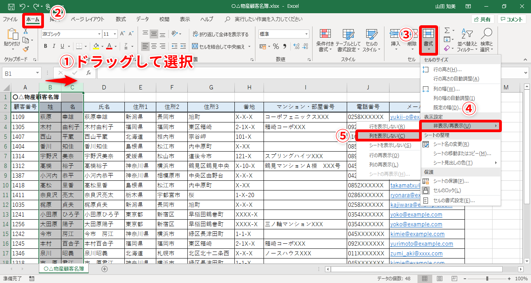This screenshot has height=283, width=531.
Task: Open font size dropdown showing 11
Action: 115,34
